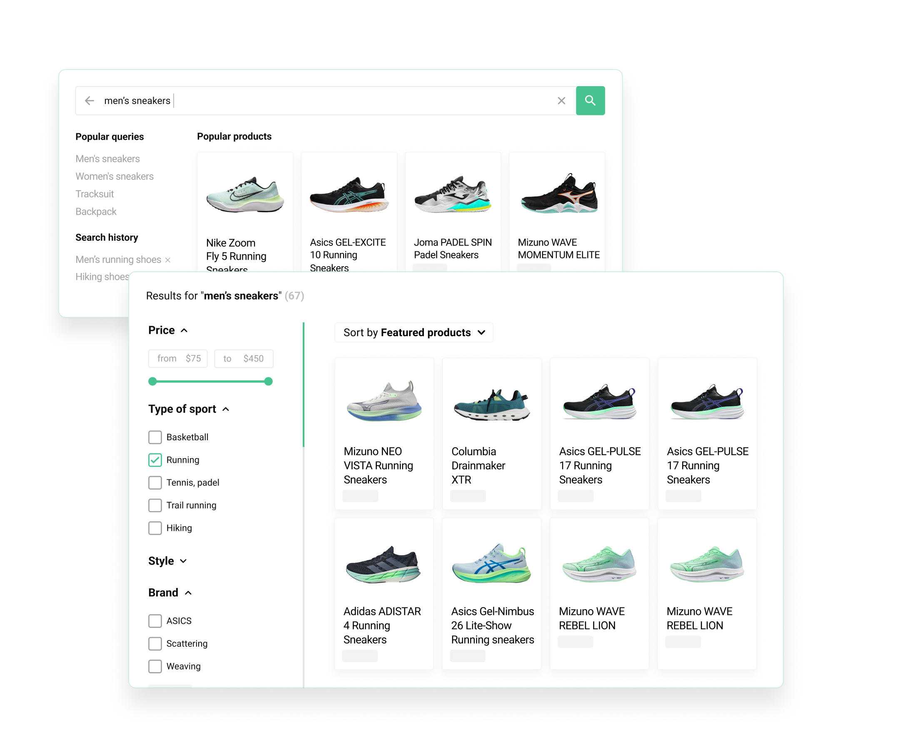The image size is (902, 749).
Task: Remove "Men's running shoes" from search history
Action: (168, 260)
